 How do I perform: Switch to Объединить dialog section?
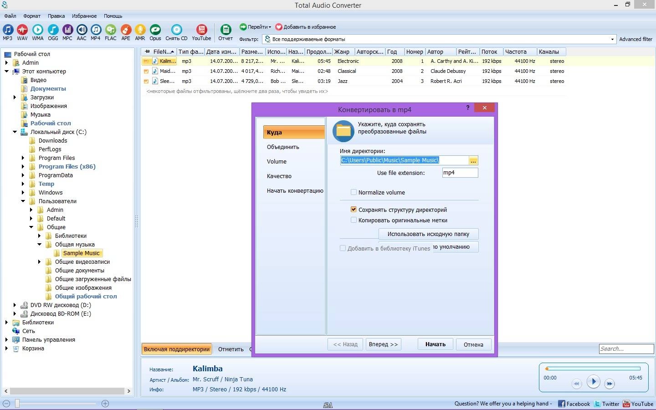point(283,147)
